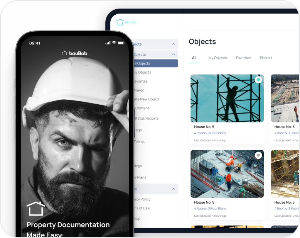300x238 pixels.
Task: Open Shared in the sidebar
Action: click(x=139, y=90)
